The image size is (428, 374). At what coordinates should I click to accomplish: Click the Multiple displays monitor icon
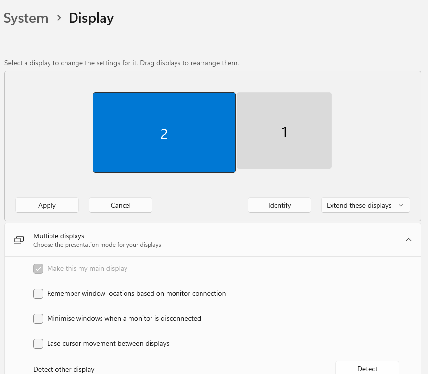(19, 240)
